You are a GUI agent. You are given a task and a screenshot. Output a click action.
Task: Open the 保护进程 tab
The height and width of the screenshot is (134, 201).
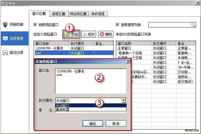(x=98, y=13)
